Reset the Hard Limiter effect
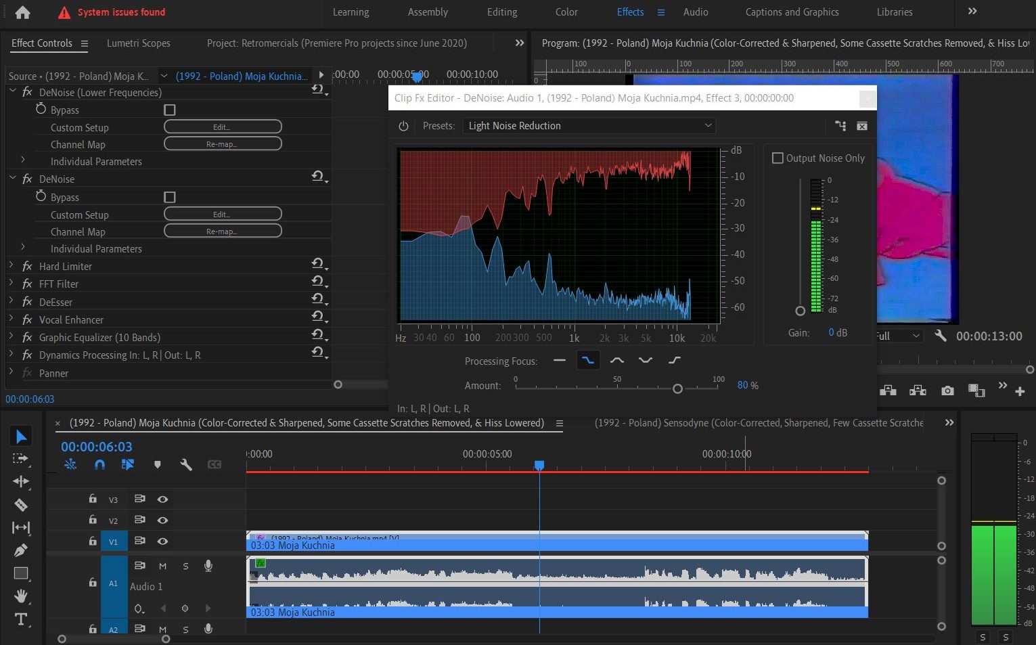Image resolution: width=1036 pixels, height=645 pixels. click(x=318, y=265)
